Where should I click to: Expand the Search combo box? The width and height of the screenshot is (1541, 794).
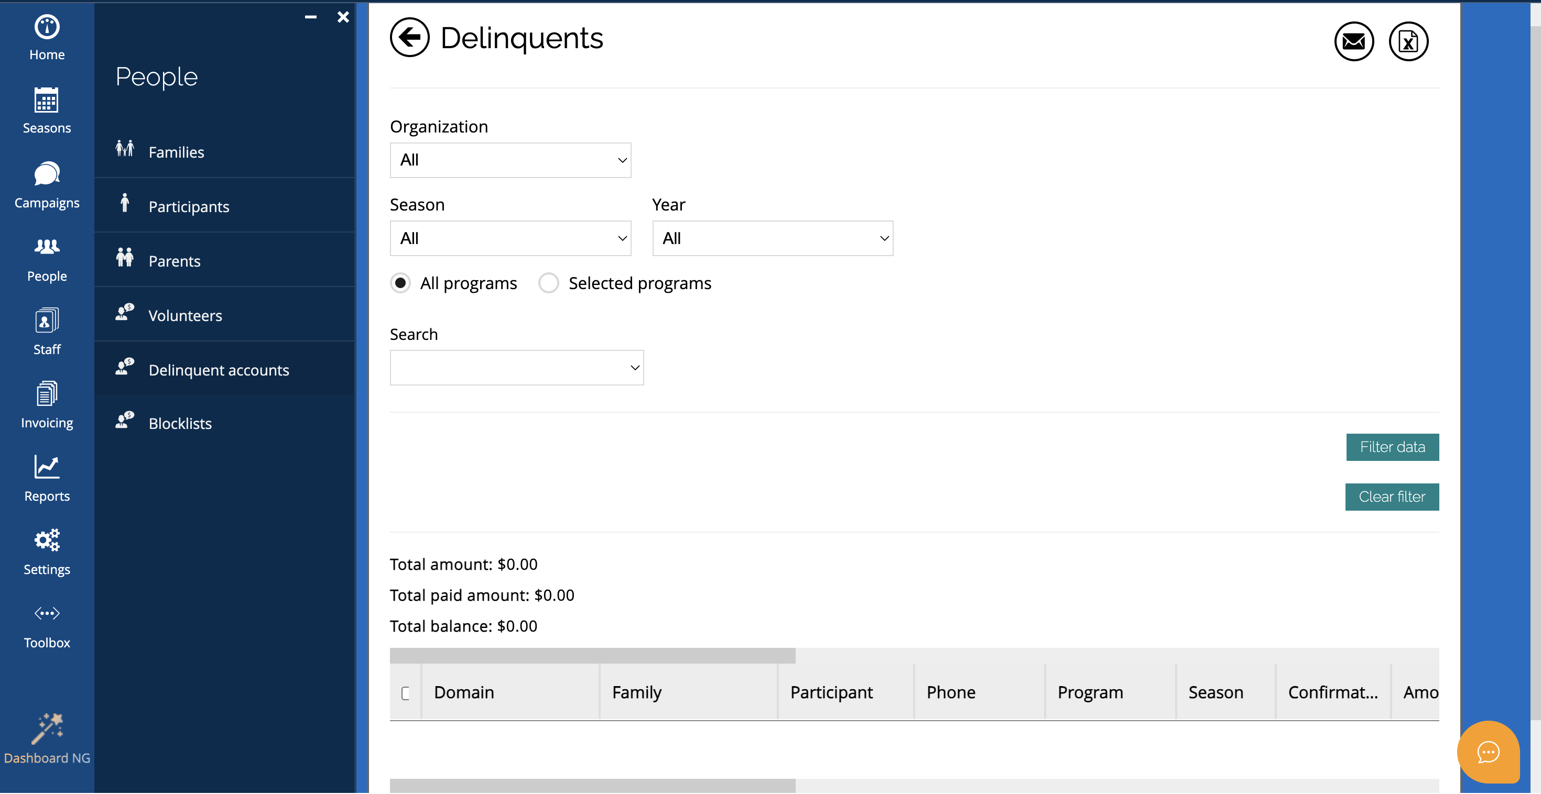(x=516, y=368)
